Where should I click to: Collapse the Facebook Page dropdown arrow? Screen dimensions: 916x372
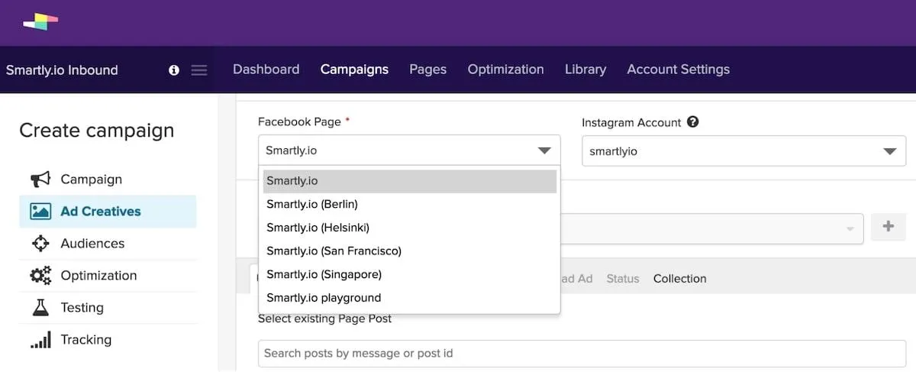click(544, 150)
